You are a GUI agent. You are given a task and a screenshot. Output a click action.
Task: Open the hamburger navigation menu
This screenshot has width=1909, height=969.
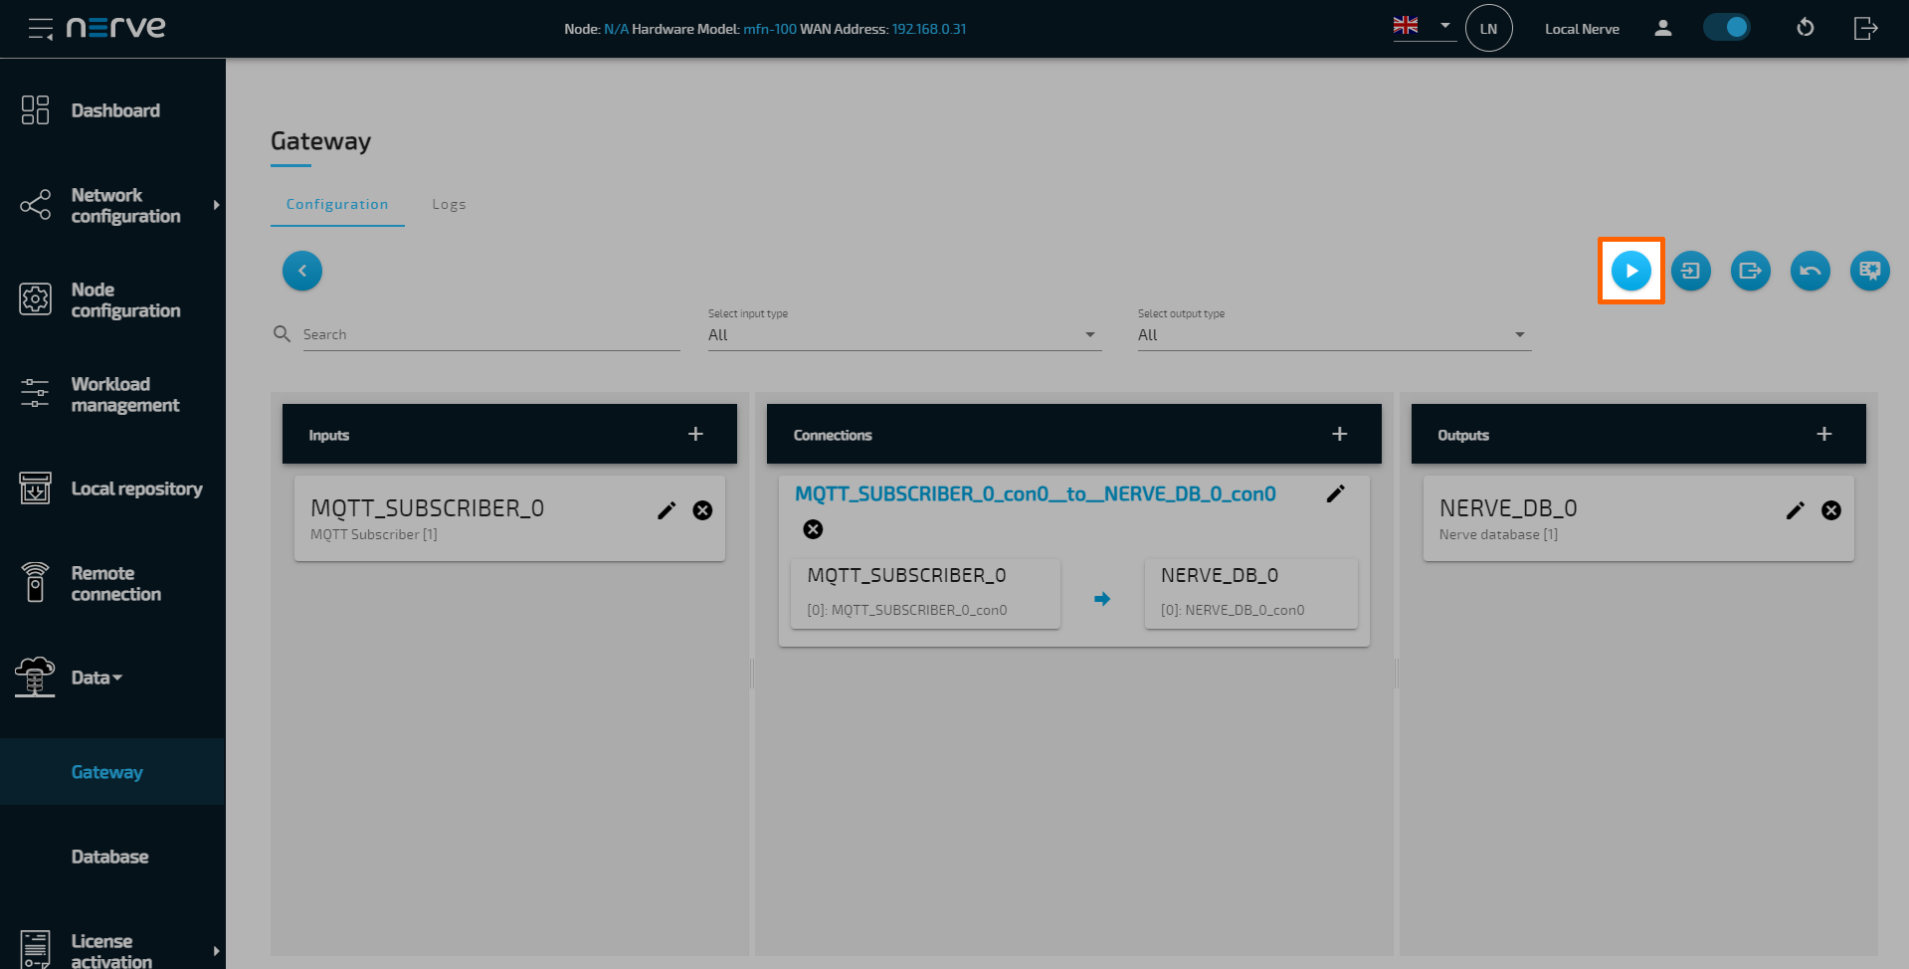pyautogui.click(x=40, y=28)
